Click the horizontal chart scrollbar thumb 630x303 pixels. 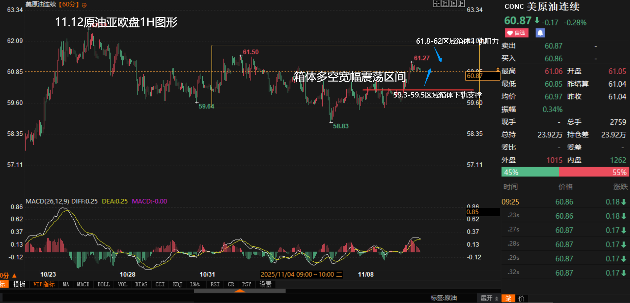(240, 291)
